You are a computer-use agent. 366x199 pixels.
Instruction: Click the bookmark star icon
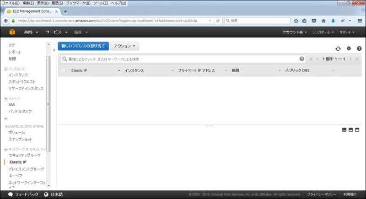point(296,21)
